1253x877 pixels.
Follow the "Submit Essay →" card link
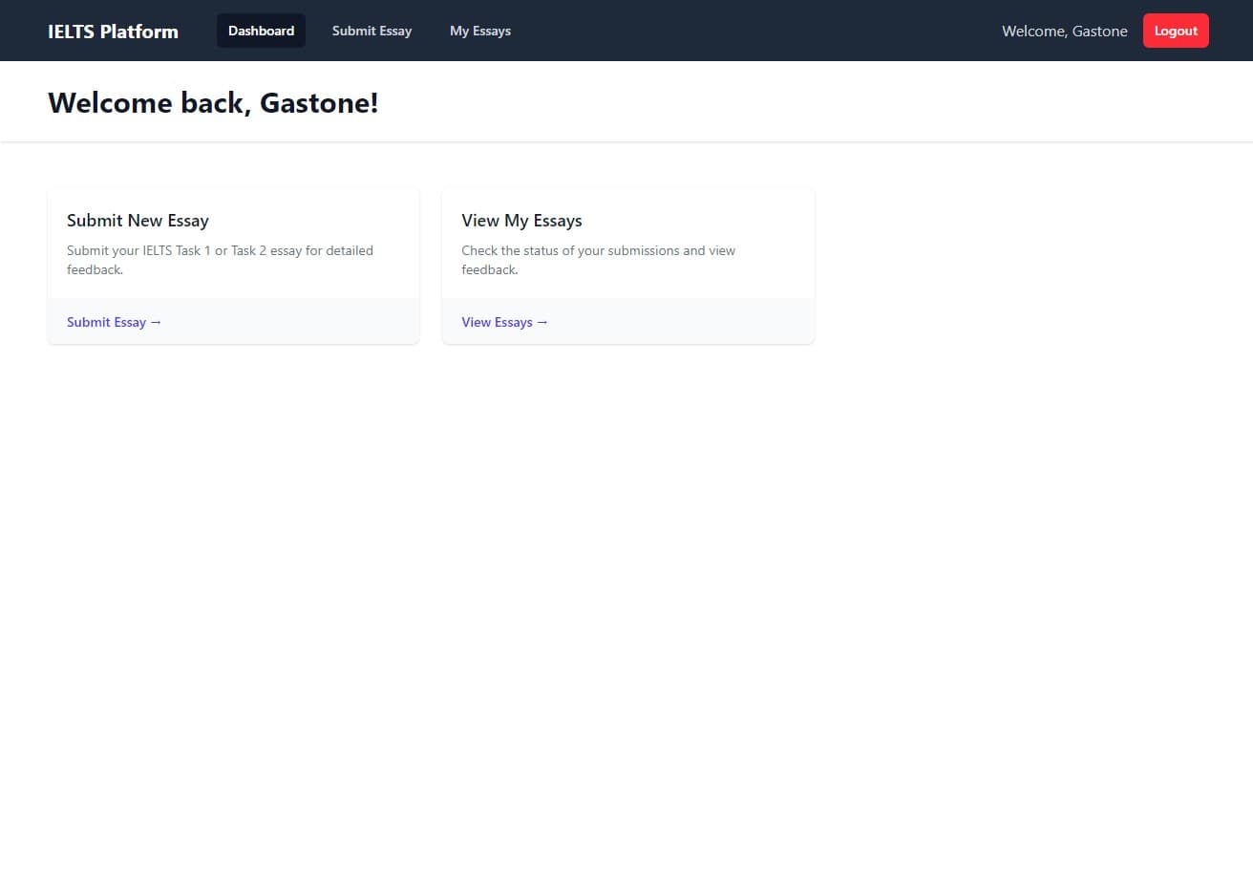tap(107, 322)
